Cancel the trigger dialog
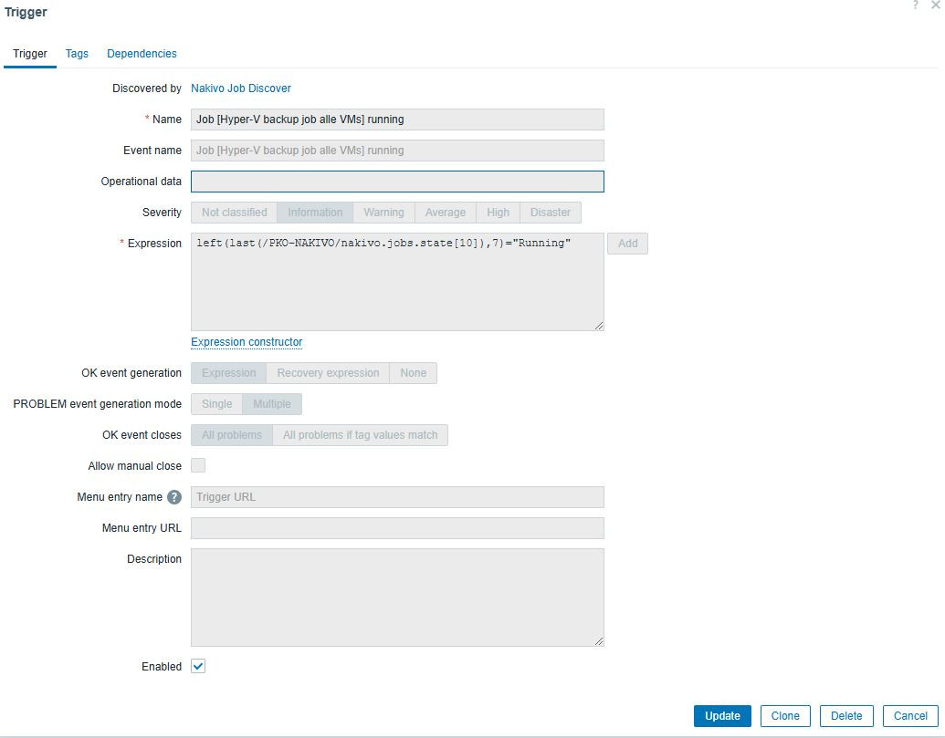This screenshot has width=945, height=738. [910, 716]
